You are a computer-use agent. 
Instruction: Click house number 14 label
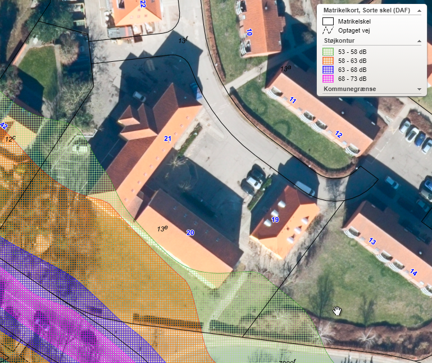pyautogui.click(x=413, y=273)
